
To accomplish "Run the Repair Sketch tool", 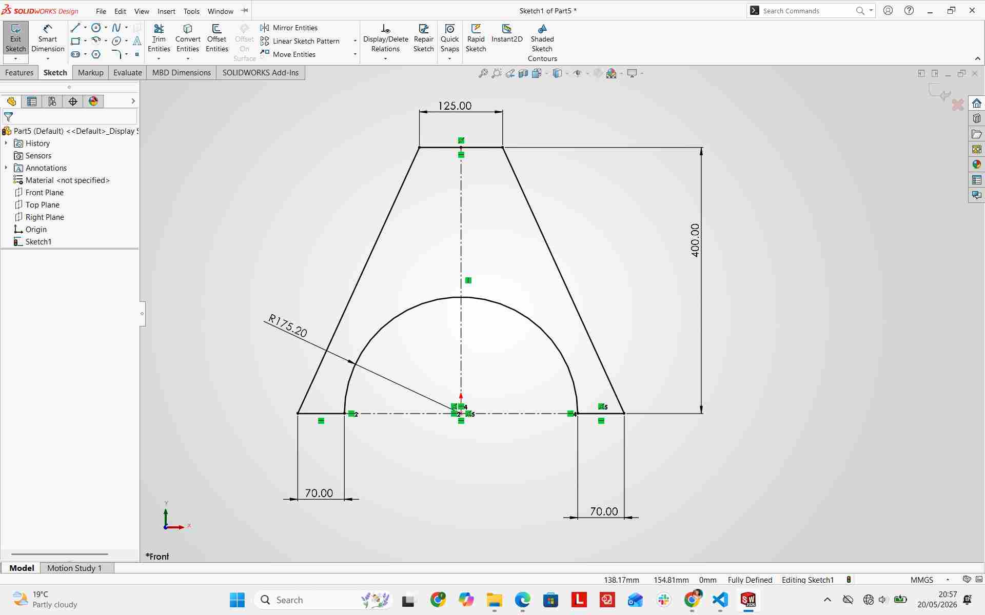I will tap(424, 38).
